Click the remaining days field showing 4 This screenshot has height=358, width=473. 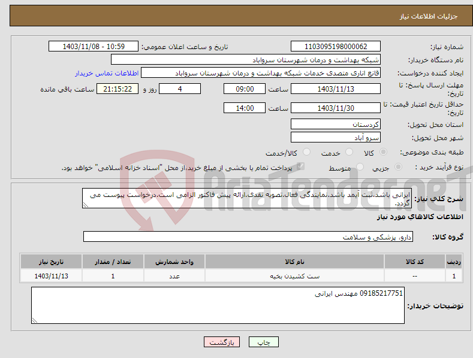pyautogui.click(x=180, y=89)
